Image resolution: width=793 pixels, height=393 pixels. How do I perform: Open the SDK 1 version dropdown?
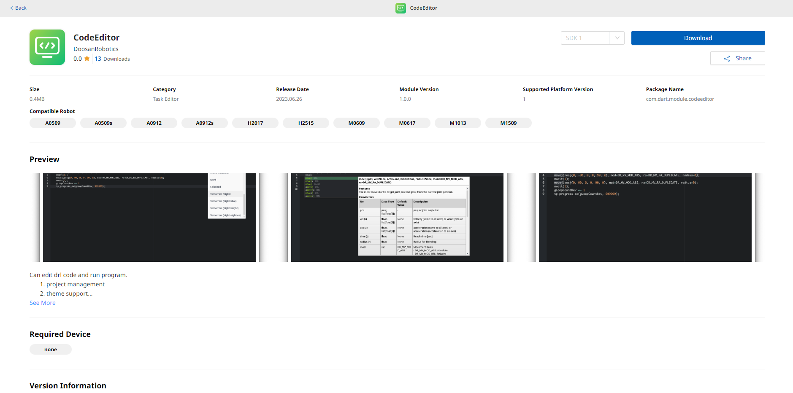pyautogui.click(x=585, y=38)
